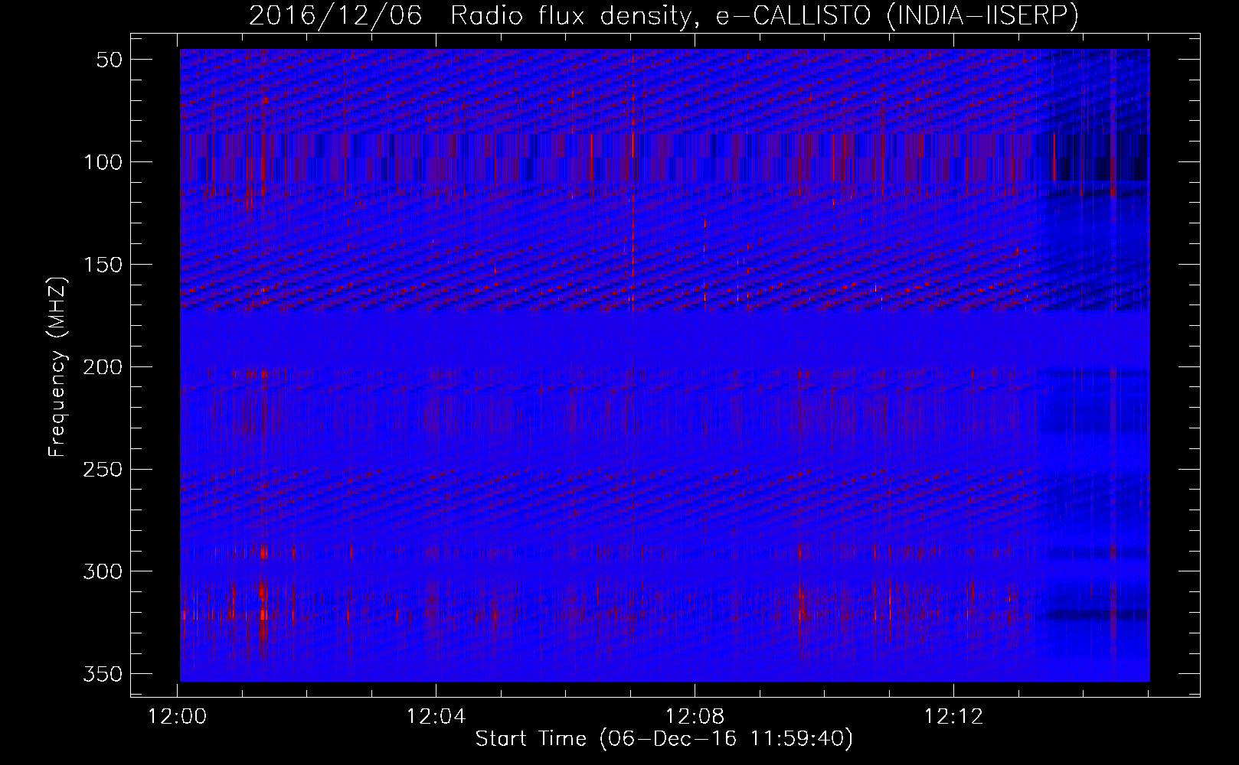Click the 300 frequency tick label
Image resolution: width=1239 pixels, height=765 pixels.
tap(103, 571)
